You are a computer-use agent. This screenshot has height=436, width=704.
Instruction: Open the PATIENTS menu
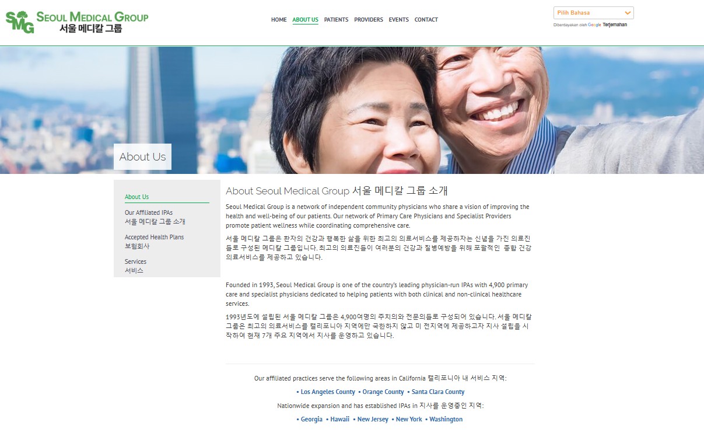(x=336, y=20)
